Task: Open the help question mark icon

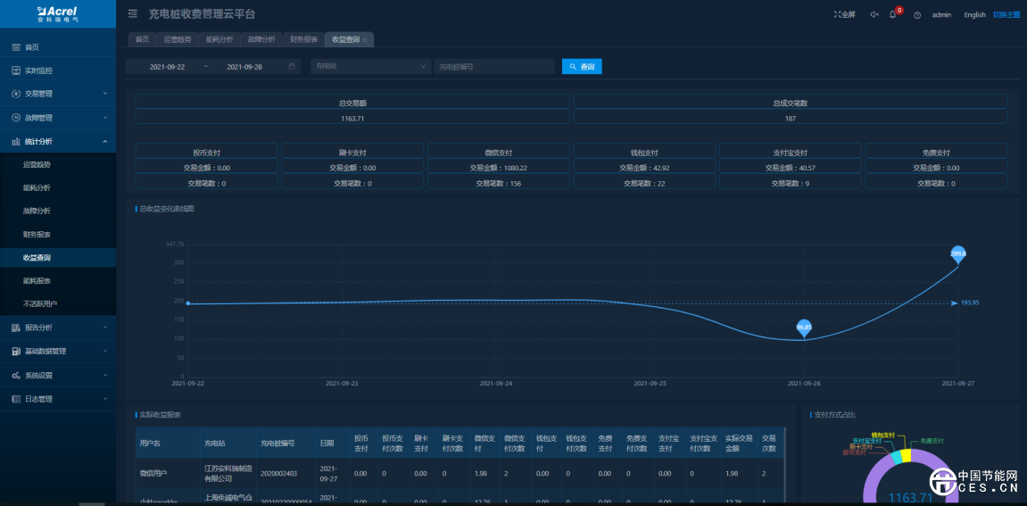Action: 917,15
